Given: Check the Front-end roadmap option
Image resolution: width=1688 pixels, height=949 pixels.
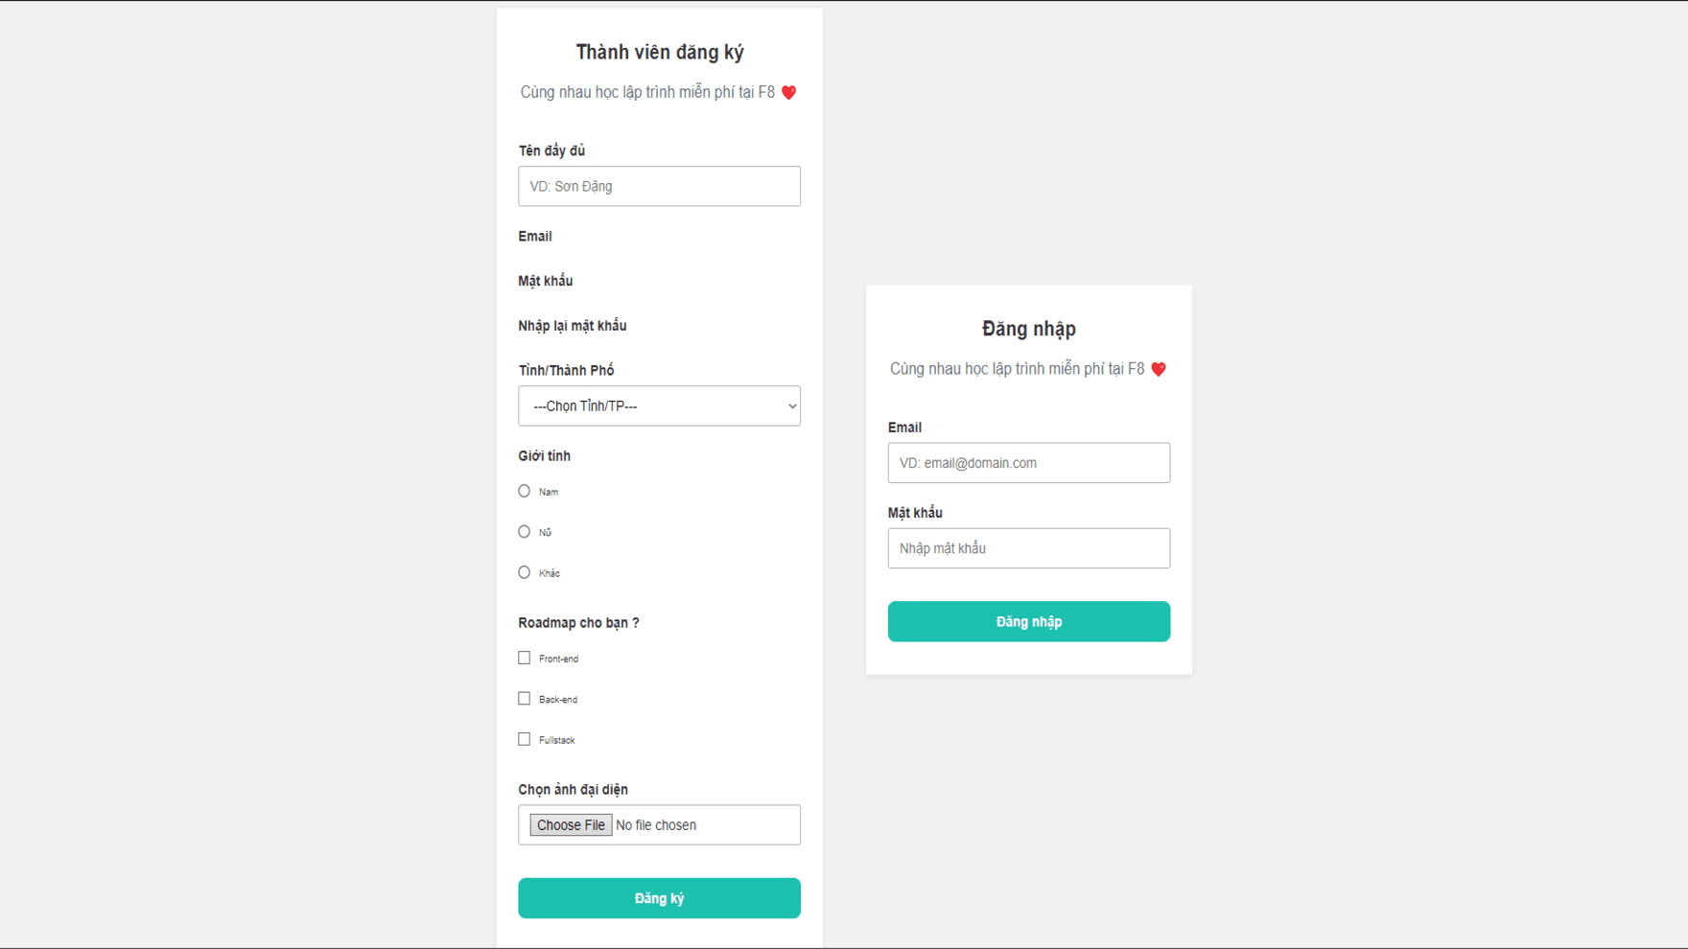Looking at the screenshot, I should [x=524, y=658].
